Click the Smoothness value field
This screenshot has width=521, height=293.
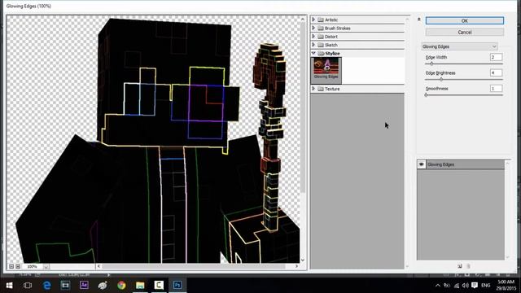pyautogui.click(x=496, y=89)
